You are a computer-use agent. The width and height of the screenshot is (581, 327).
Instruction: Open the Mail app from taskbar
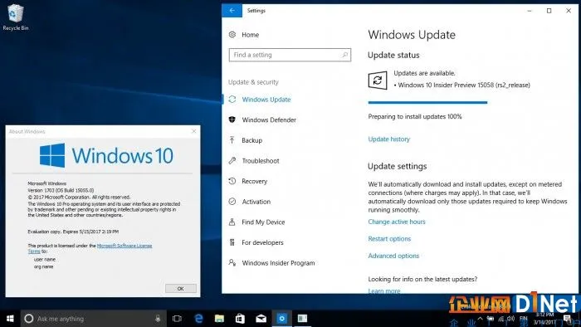261,319
